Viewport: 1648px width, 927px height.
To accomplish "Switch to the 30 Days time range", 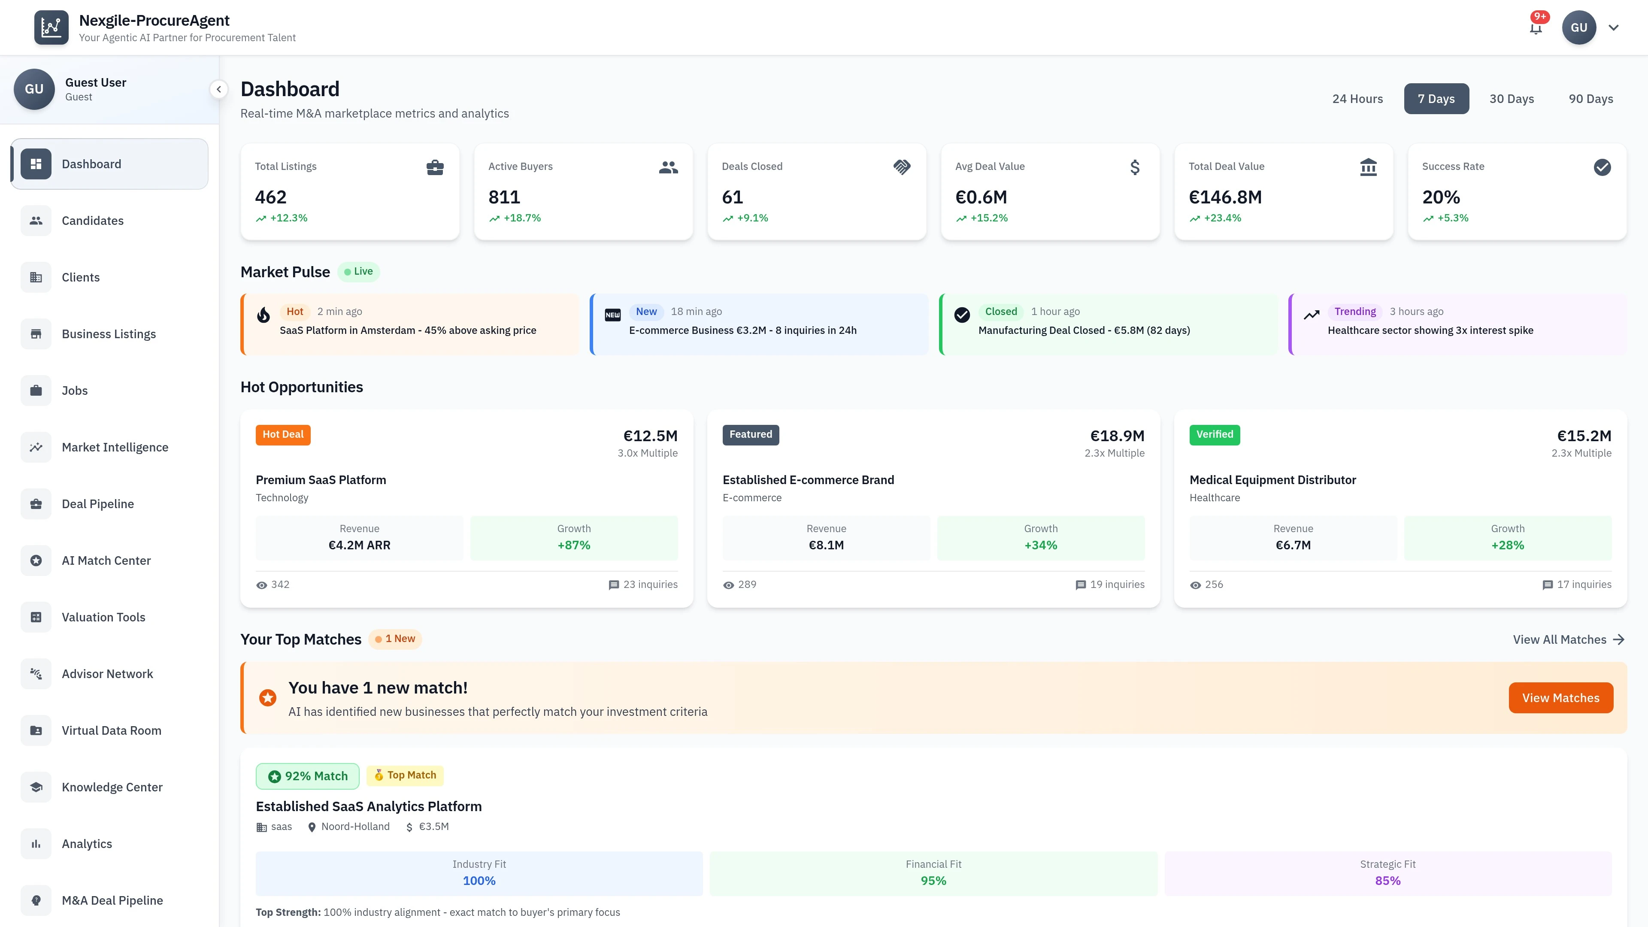I will coord(1512,99).
